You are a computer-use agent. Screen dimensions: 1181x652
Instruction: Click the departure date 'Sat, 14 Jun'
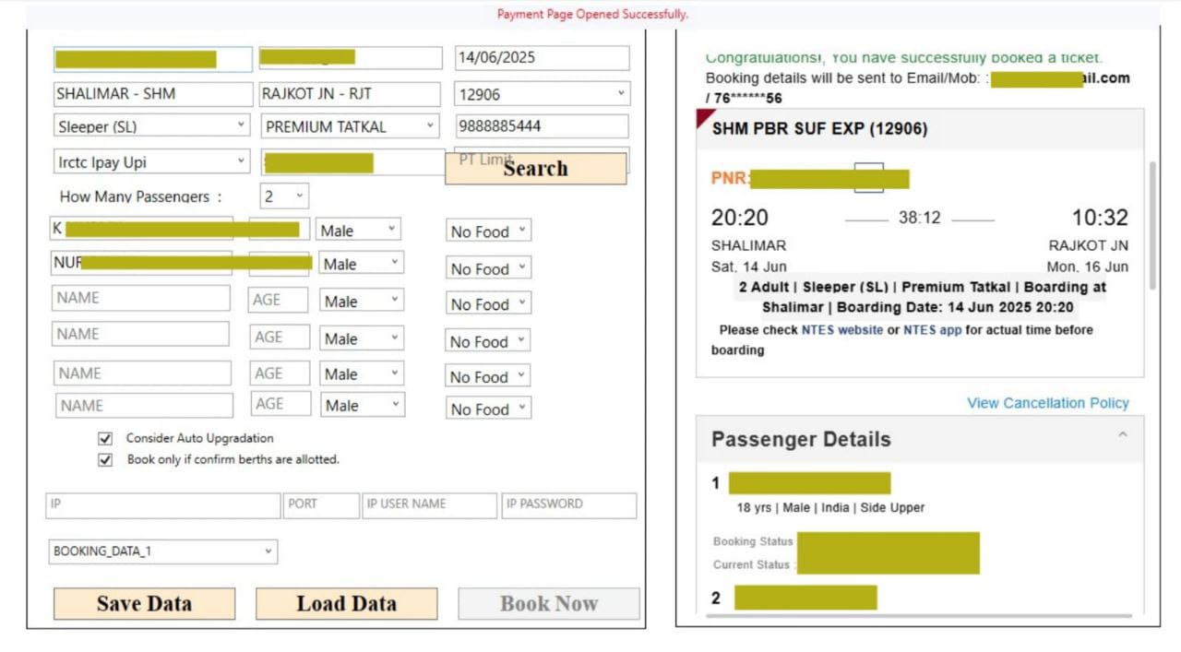pos(748,267)
